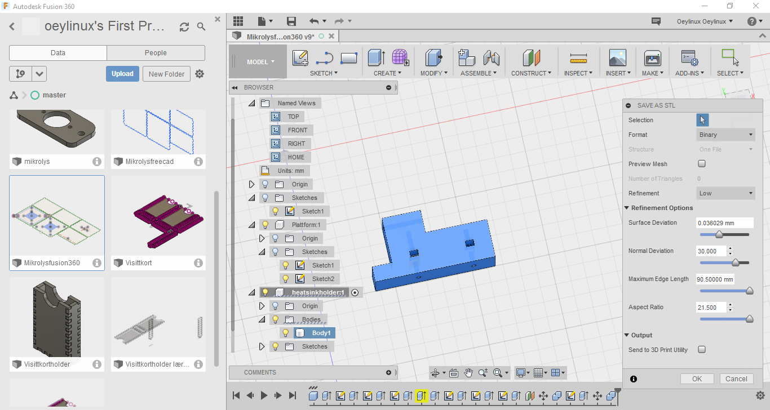Click the Normal Deviation slider
The height and width of the screenshot is (410, 770).
click(x=724, y=262)
